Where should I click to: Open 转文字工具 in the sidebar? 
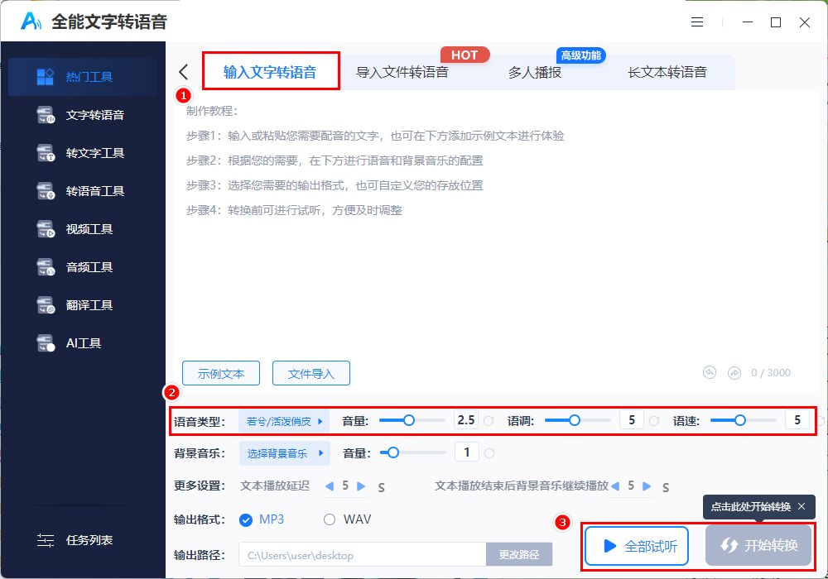click(x=82, y=153)
